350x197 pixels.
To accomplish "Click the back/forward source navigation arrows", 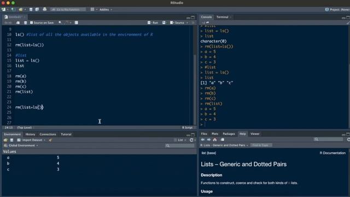I will click(x=8, y=22).
